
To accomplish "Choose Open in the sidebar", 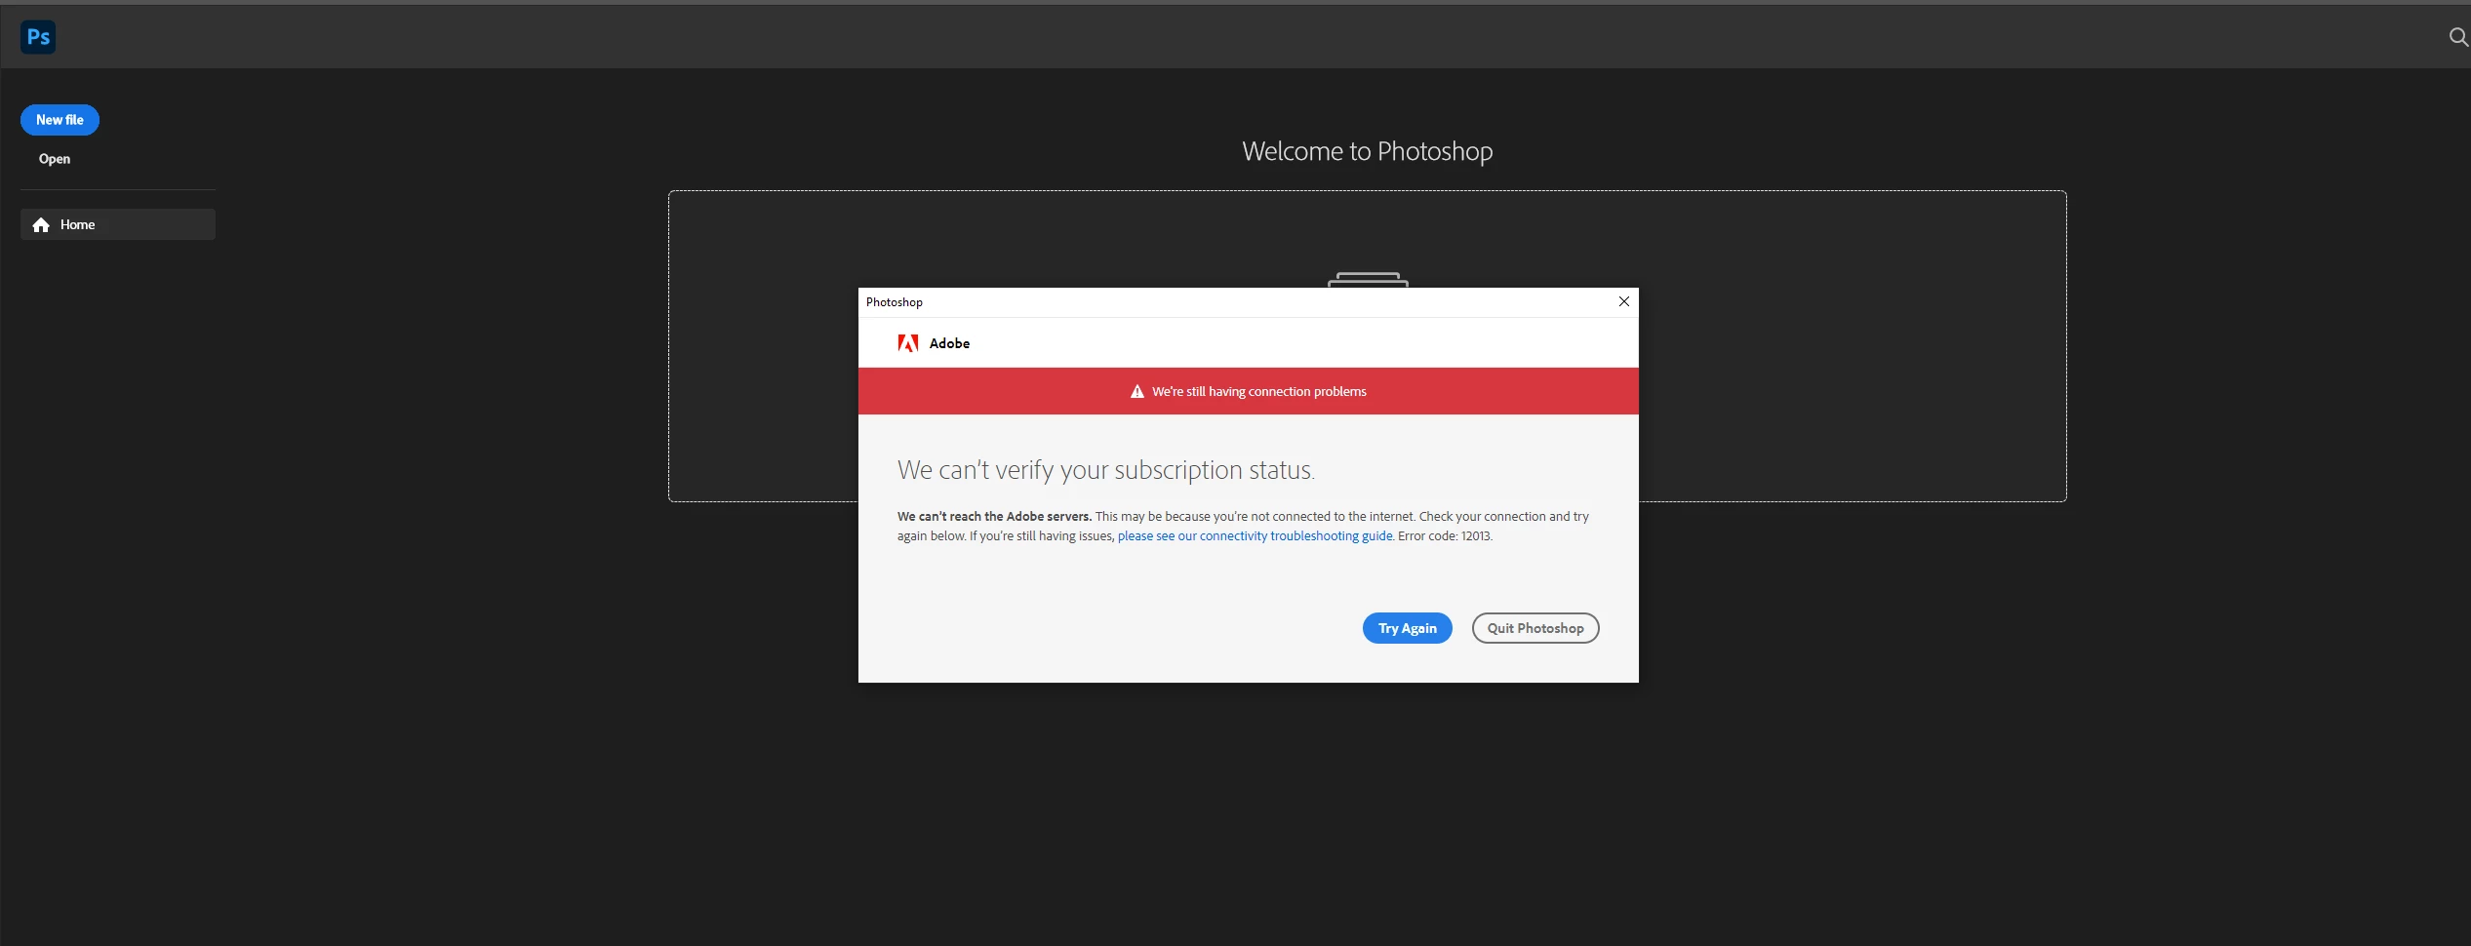I will [x=55, y=159].
